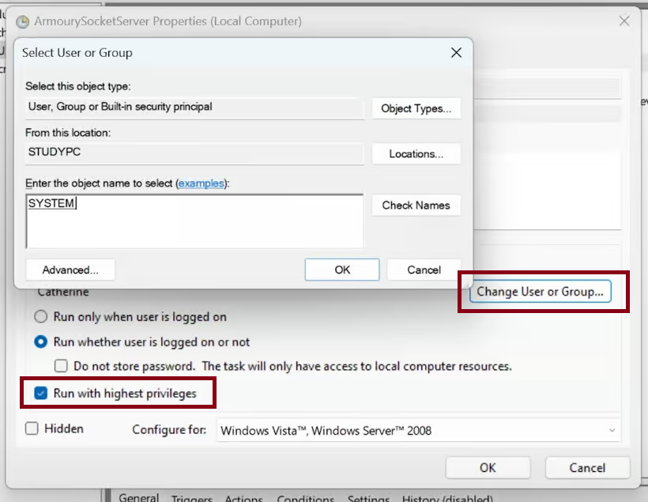648x502 pixels.
Task: Open the Advanced... search options
Action: [x=70, y=270]
